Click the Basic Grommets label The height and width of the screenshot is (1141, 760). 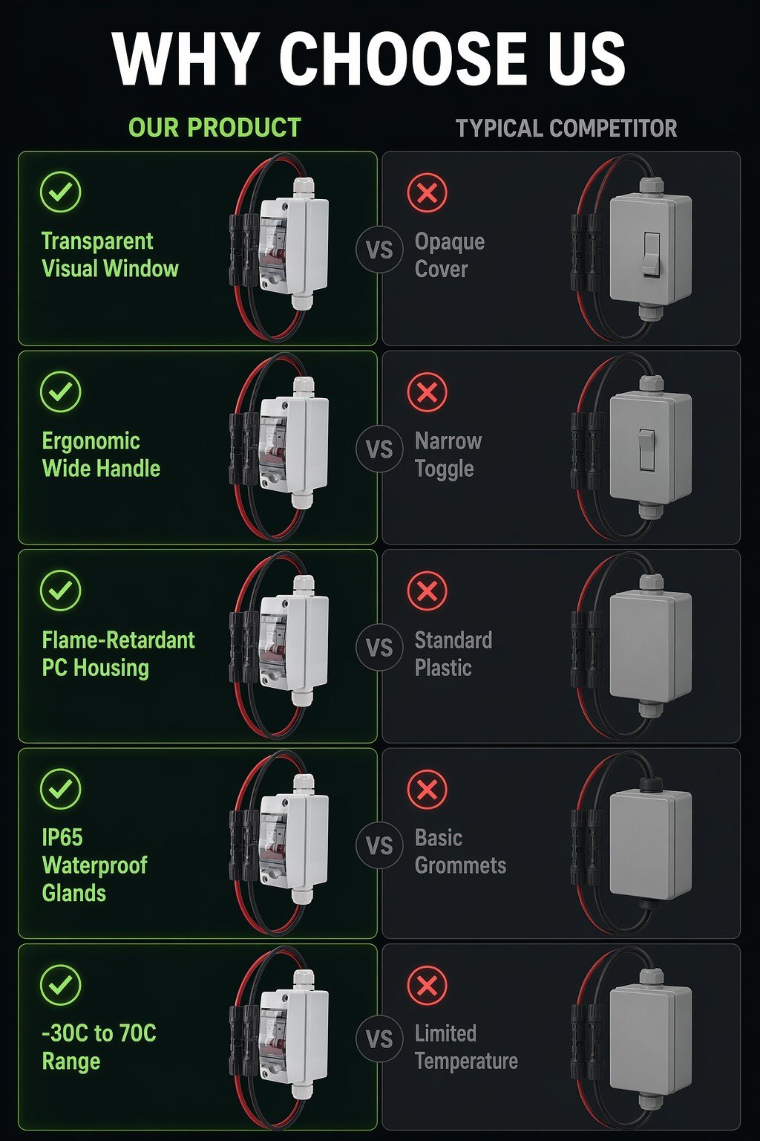tap(460, 852)
